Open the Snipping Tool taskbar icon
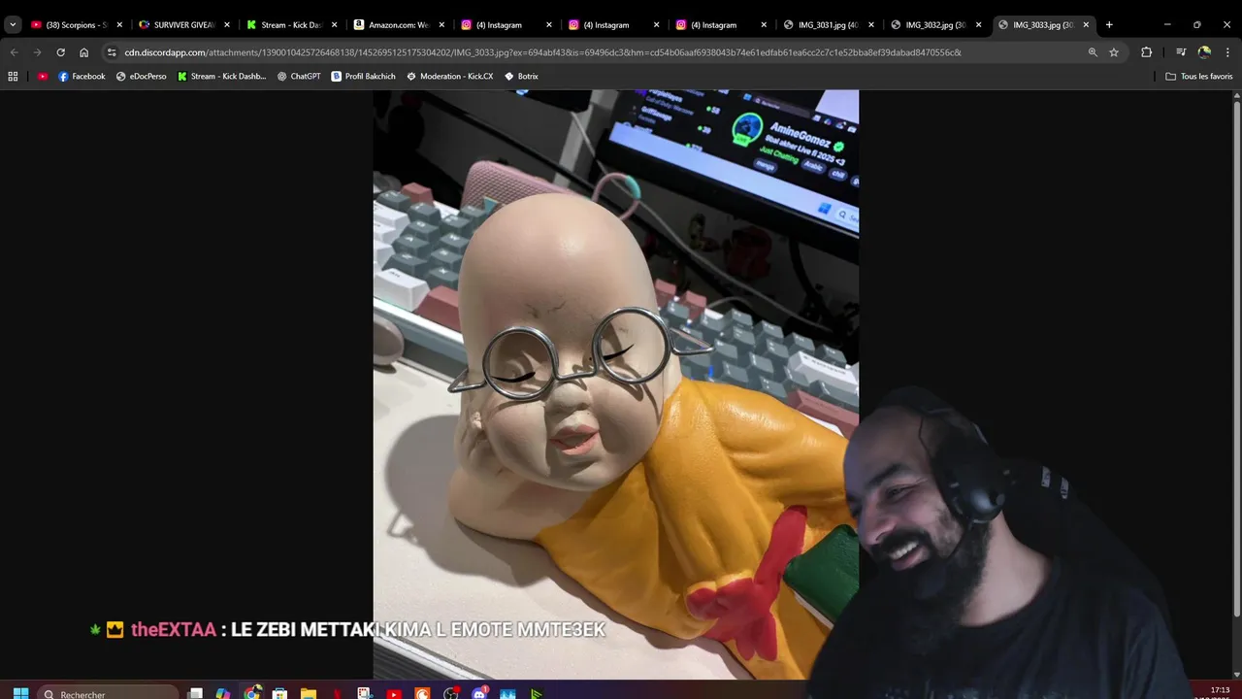 (365, 693)
